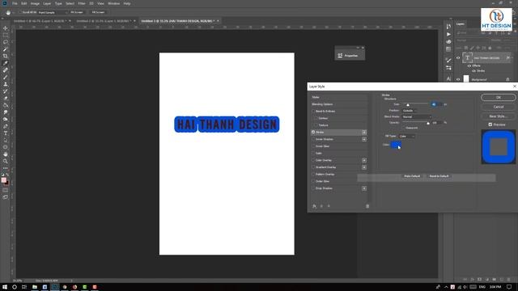Image resolution: width=518 pixels, height=291 pixels.
Task: Open the Point Sample dropdown in options bar
Action: click(x=52, y=13)
